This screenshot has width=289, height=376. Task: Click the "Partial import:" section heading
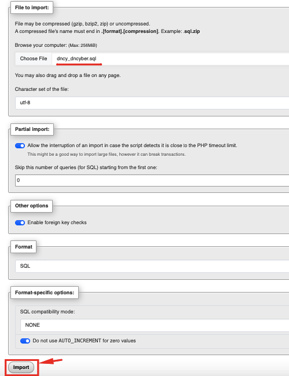click(32, 129)
